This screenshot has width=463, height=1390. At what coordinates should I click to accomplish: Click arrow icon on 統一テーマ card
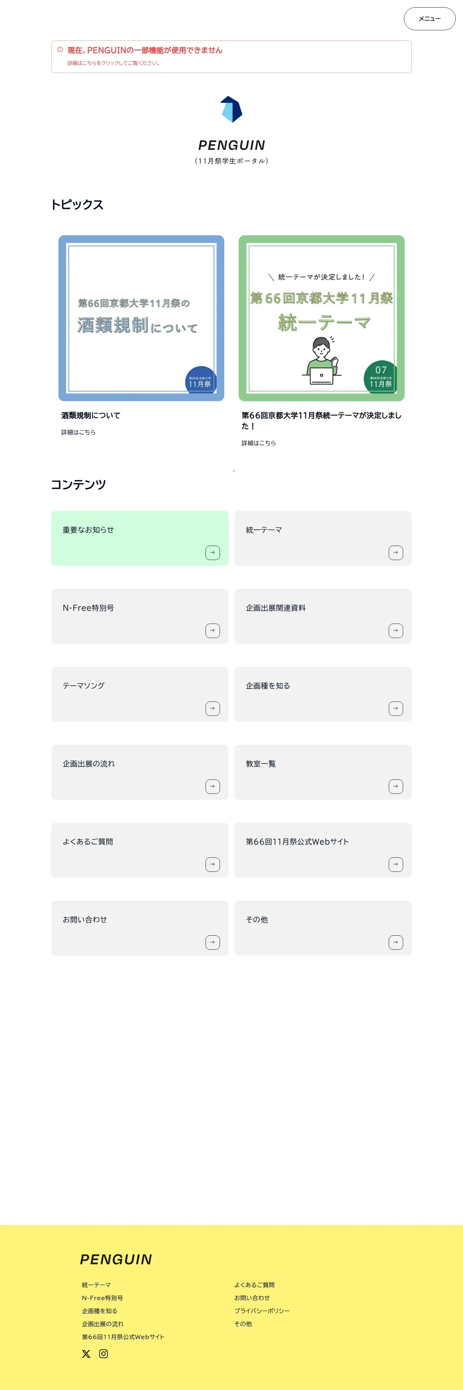396,552
